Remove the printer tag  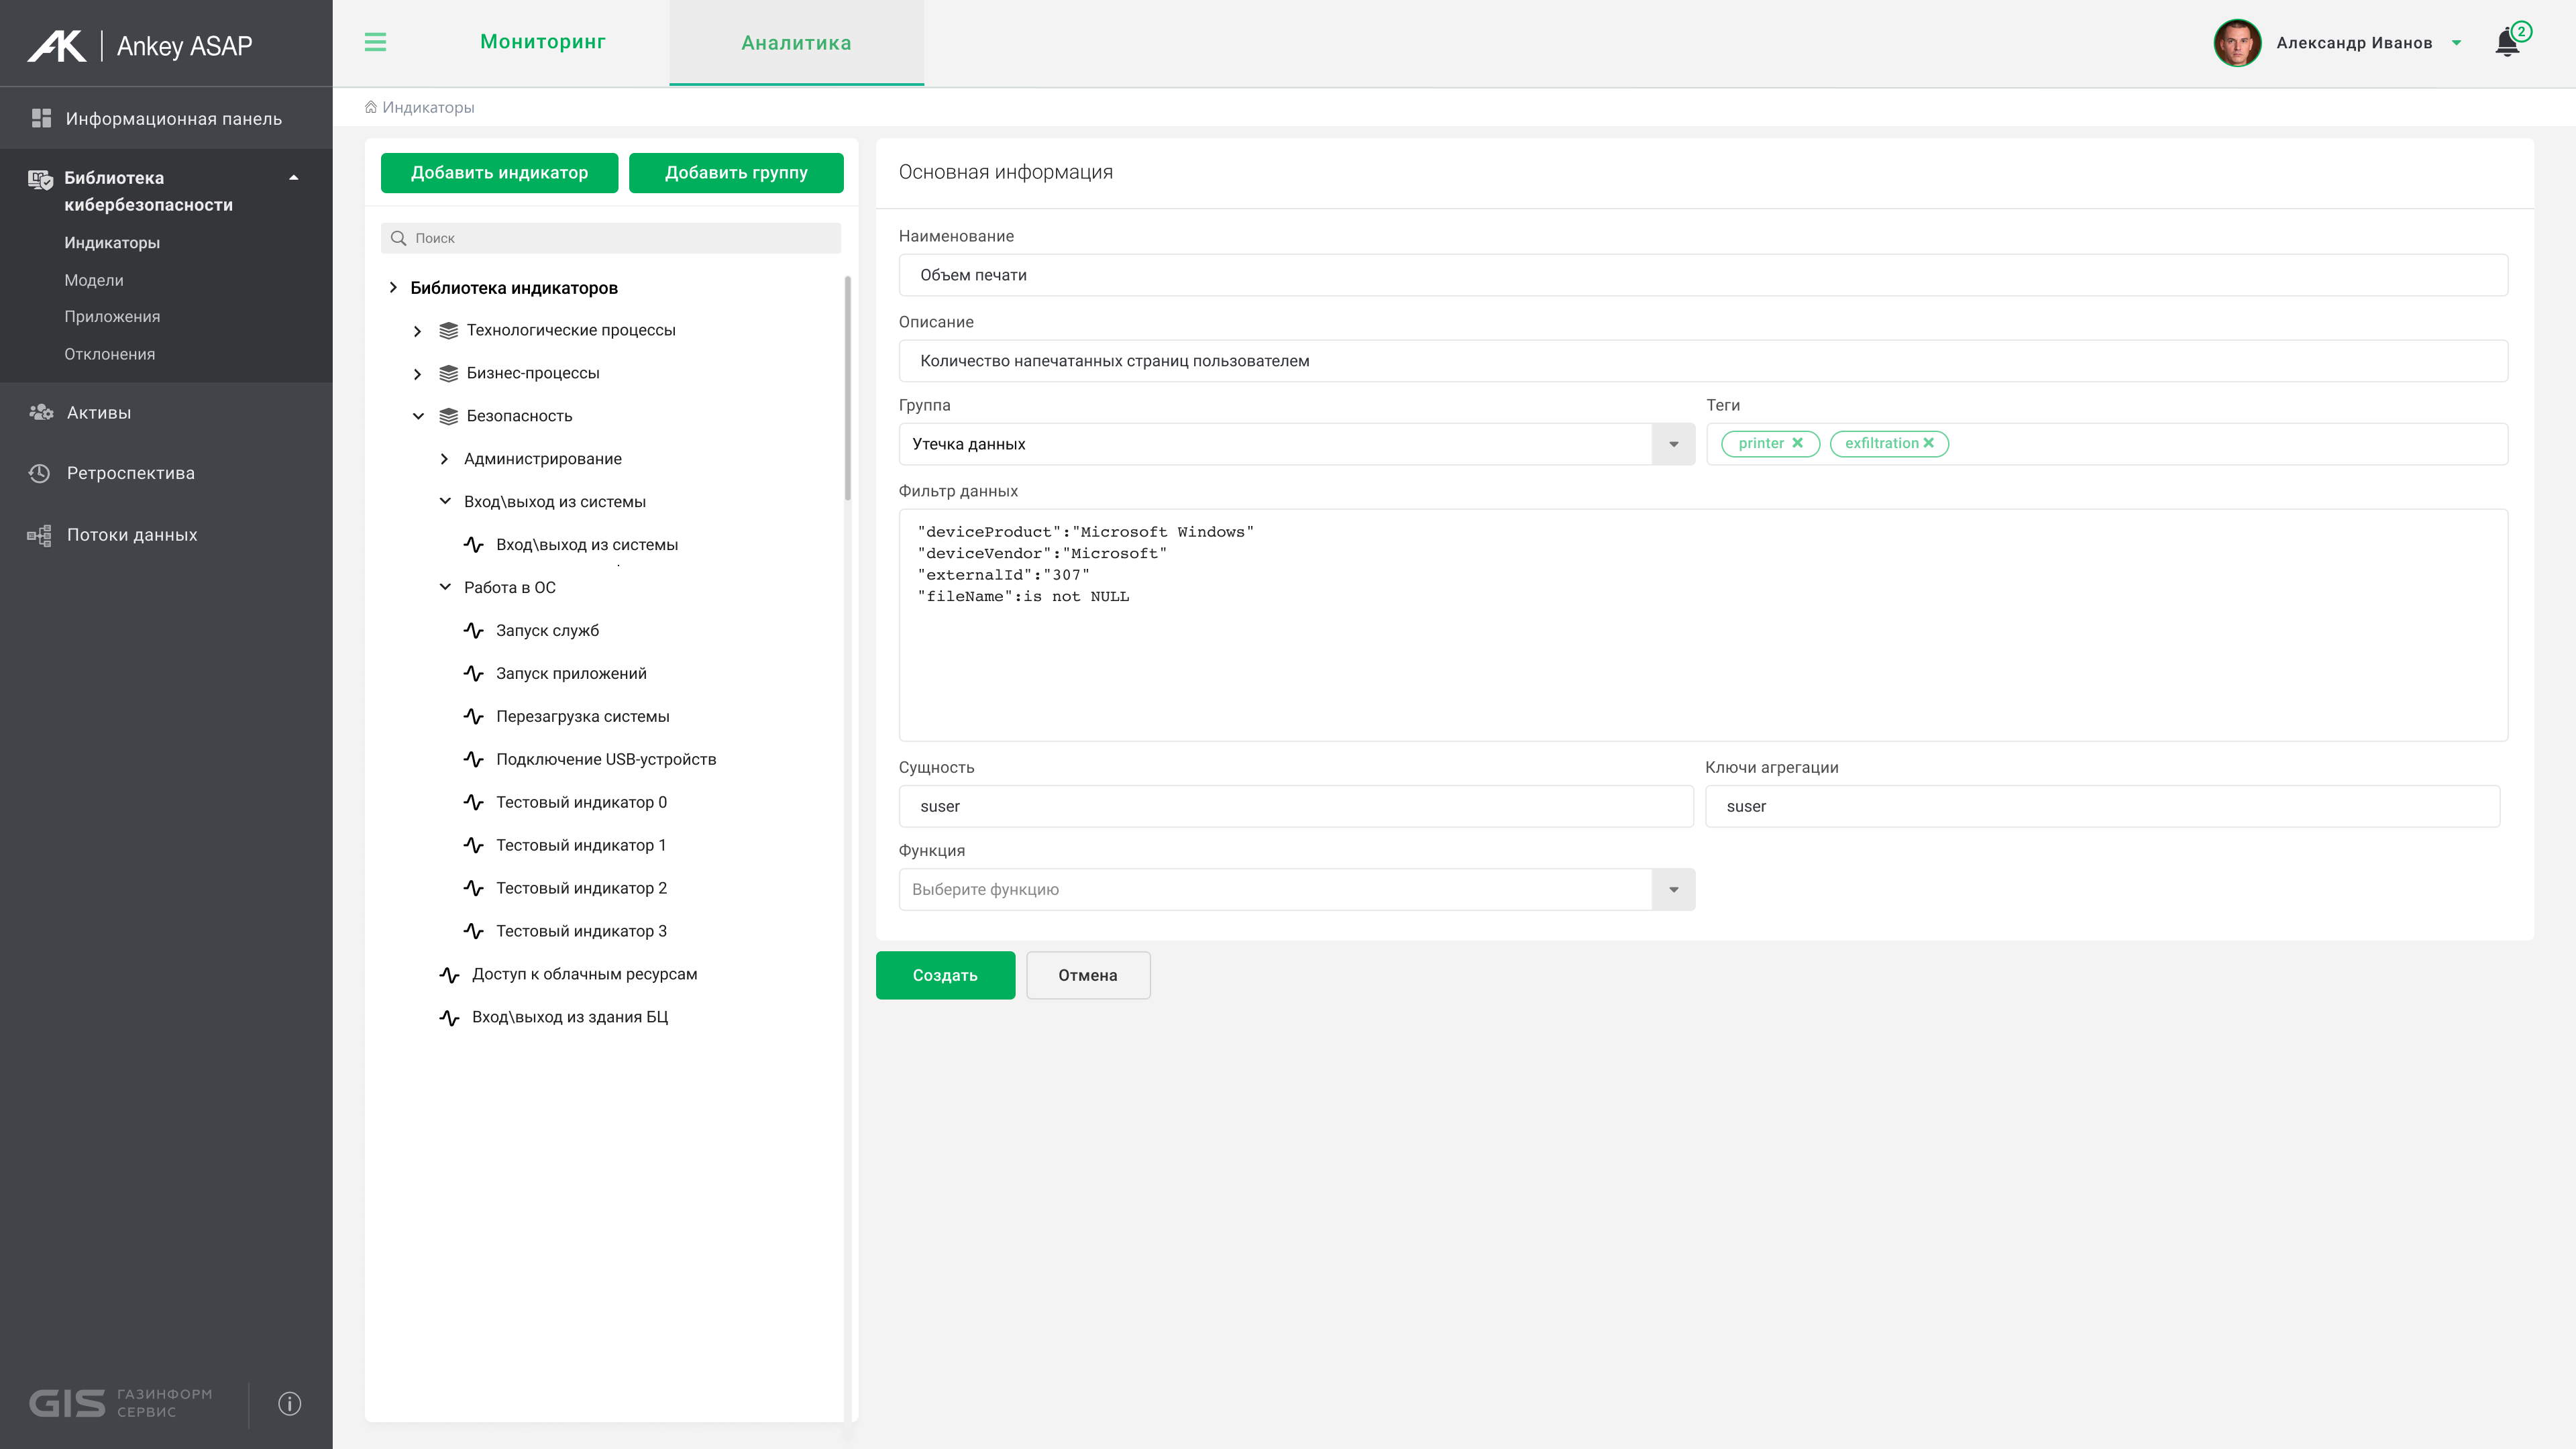(x=1797, y=443)
